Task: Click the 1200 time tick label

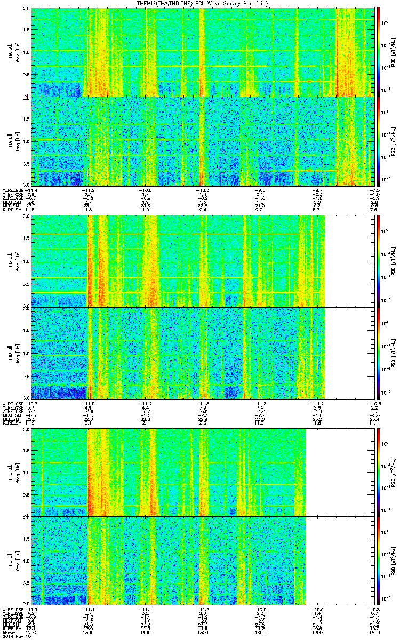Action: (x=31, y=631)
